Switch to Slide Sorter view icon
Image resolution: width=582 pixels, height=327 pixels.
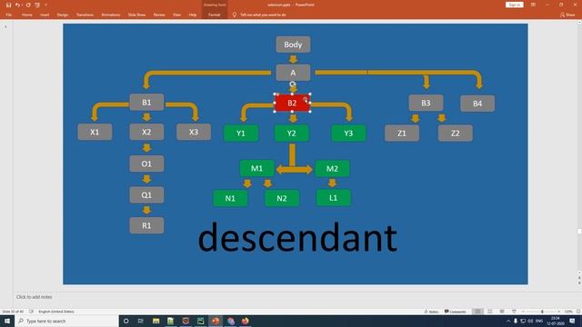point(490,312)
